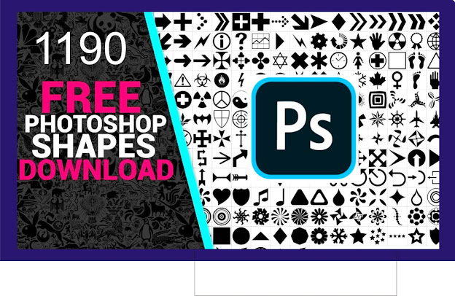Select the information i circle shape
Screen dimensions: 455x296
(x=222, y=42)
